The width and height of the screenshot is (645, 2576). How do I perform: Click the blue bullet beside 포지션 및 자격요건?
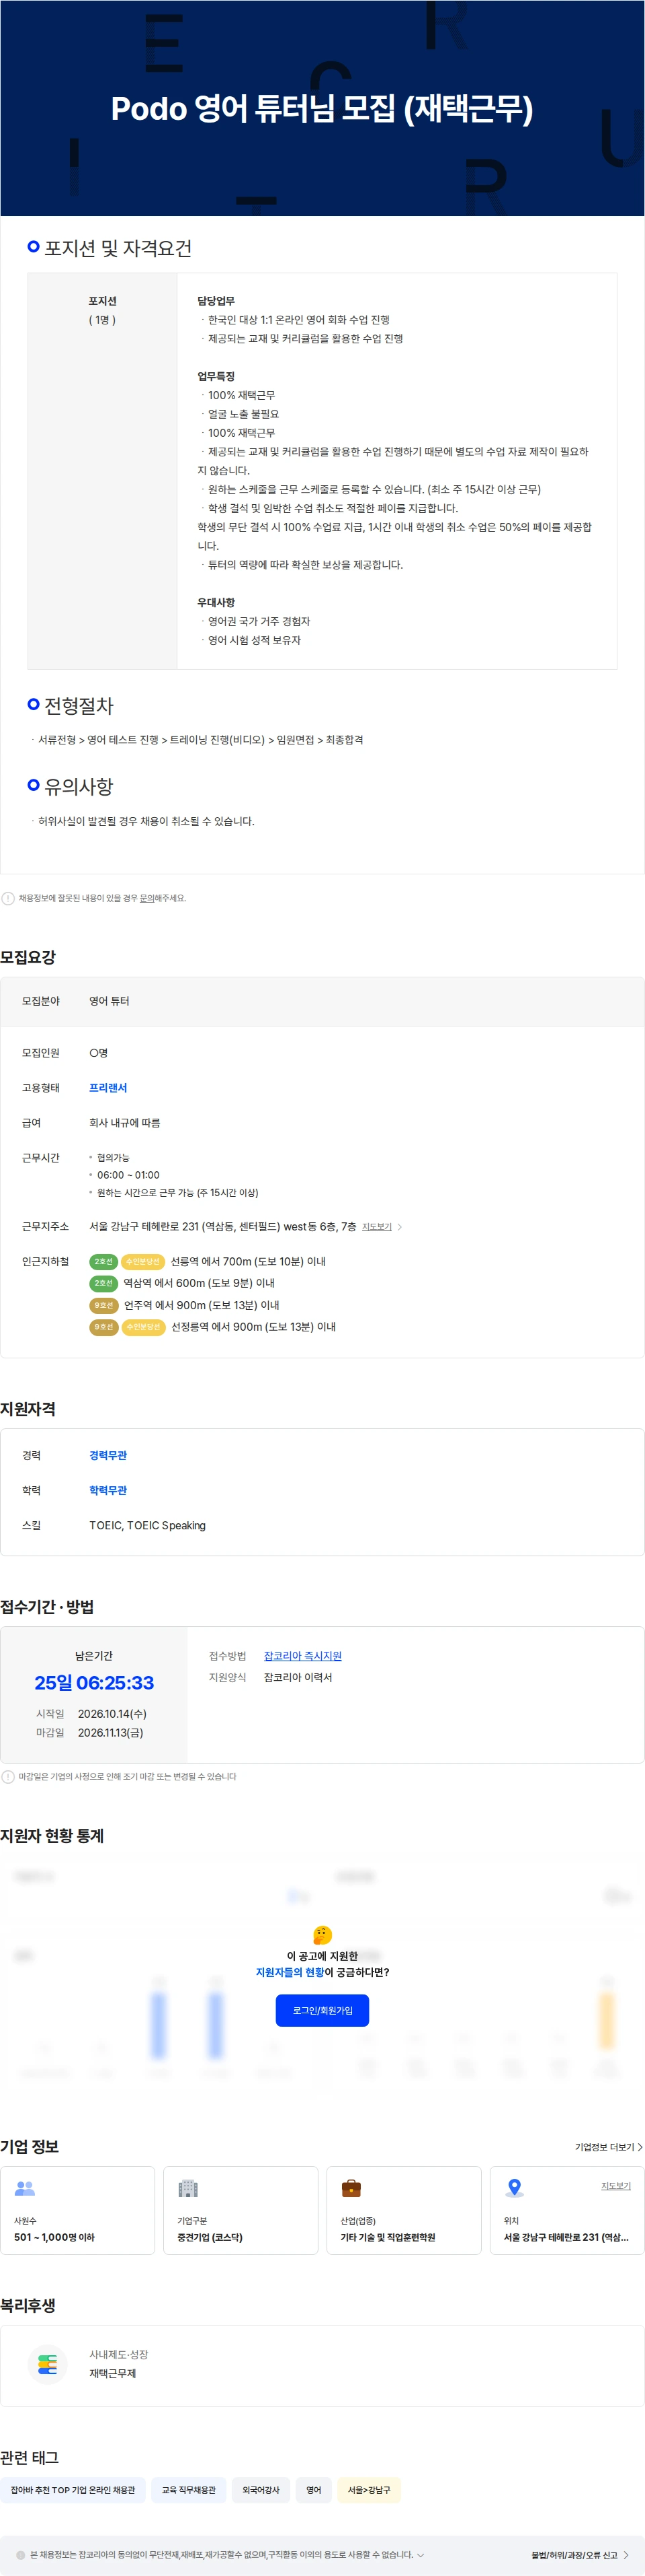click(33, 246)
